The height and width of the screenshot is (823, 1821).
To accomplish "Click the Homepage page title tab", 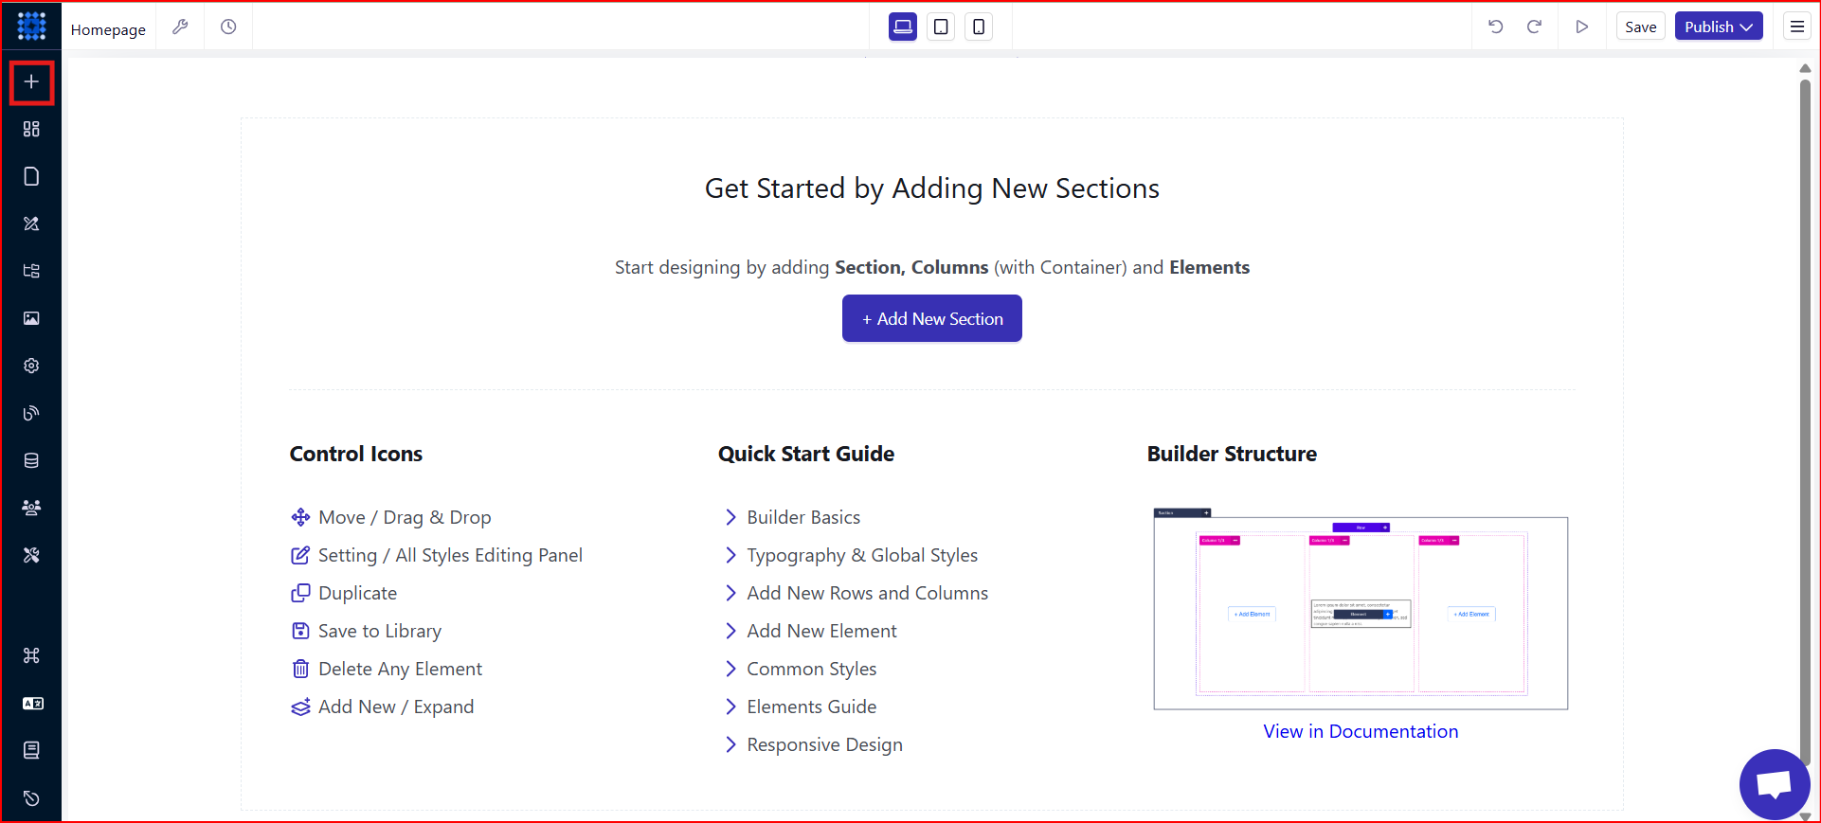I will click(x=108, y=29).
